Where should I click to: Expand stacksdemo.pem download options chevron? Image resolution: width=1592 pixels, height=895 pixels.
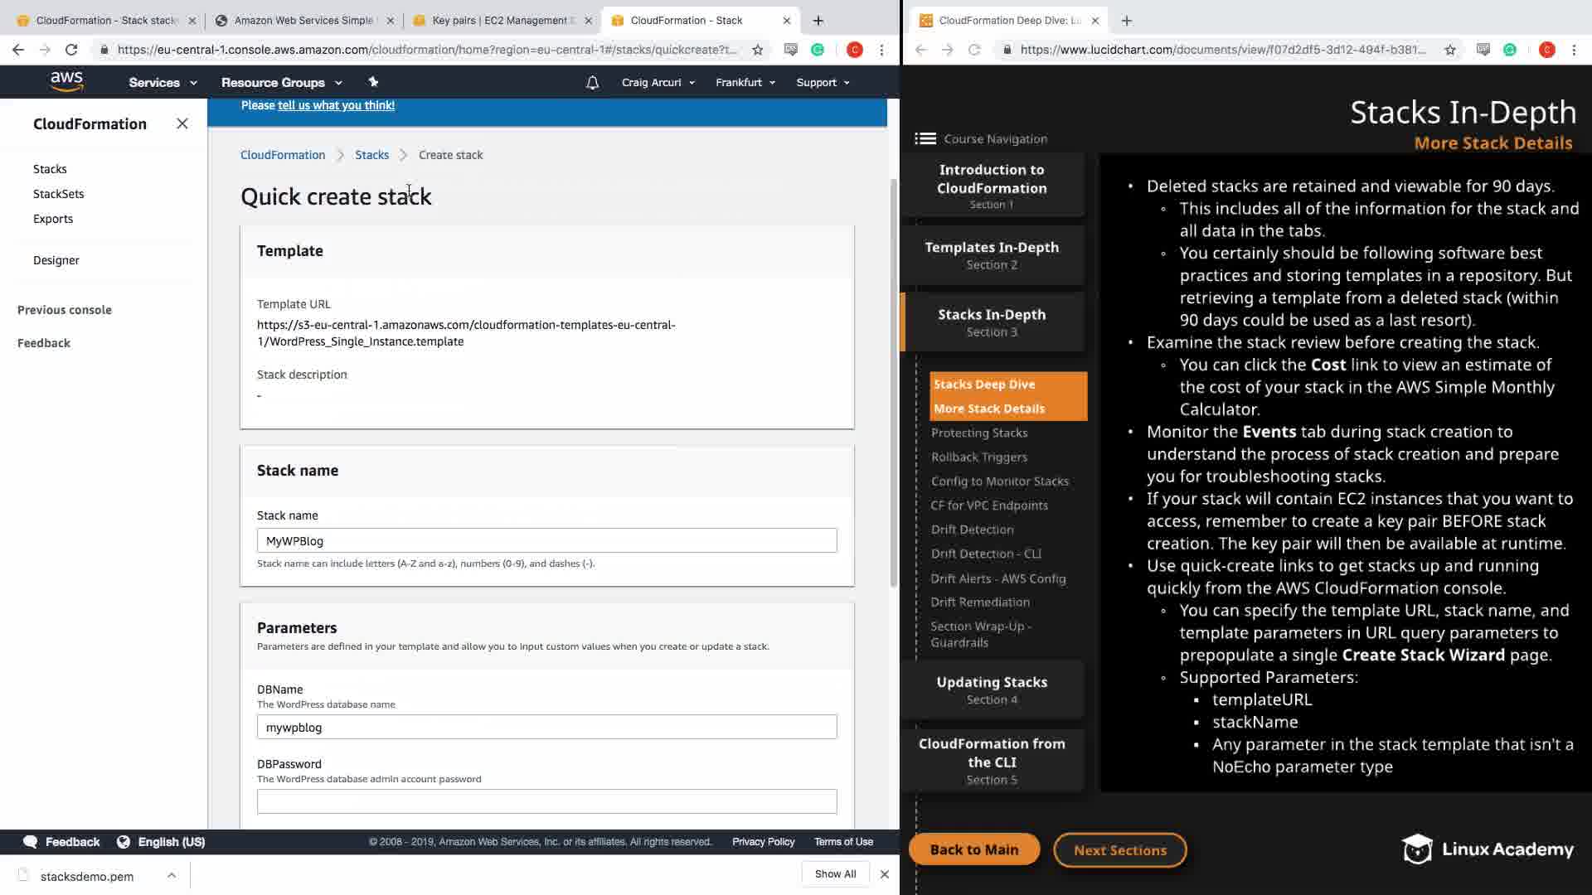(172, 875)
